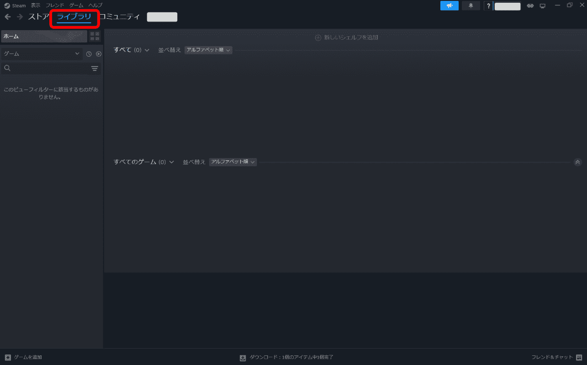Click the text このビューフィルターに該当するものがありません。
Image resolution: width=587 pixels, height=365 pixels.
tap(51, 93)
